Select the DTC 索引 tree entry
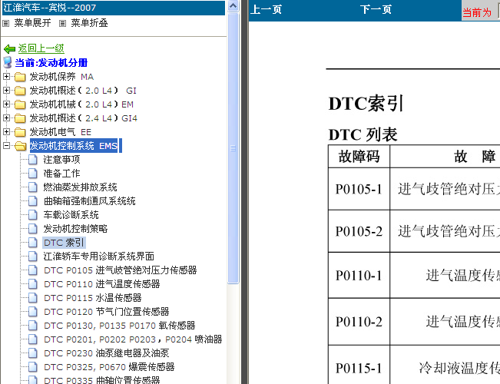Screen dimensions: 500x384 click(64, 243)
